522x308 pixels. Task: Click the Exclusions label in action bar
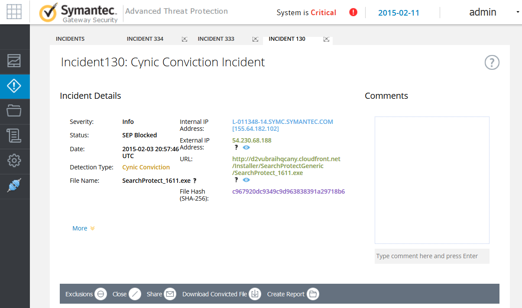pos(79,294)
